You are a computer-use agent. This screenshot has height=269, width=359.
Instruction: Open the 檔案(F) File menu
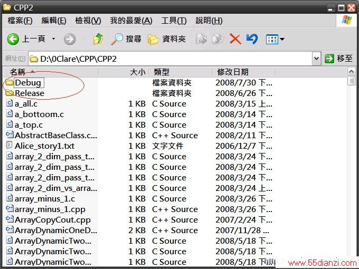tap(20, 21)
